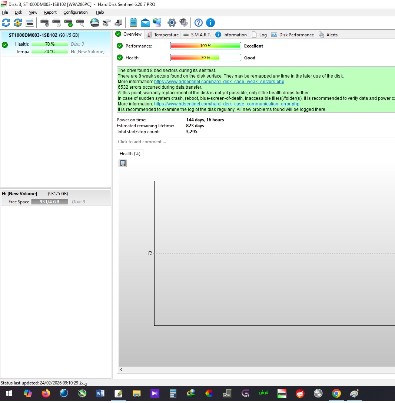Switch to the Temperature tab
Screen dimensions: 395x403
(163, 35)
